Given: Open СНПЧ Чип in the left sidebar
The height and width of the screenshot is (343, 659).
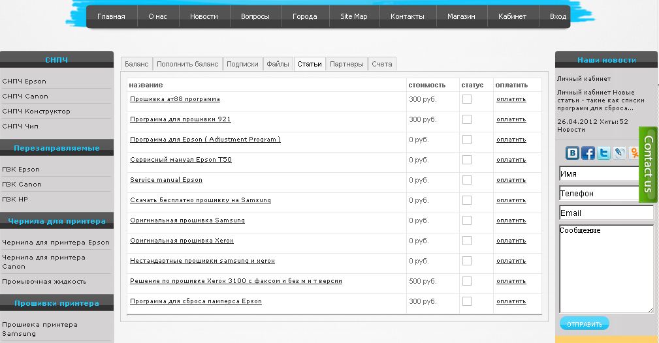Looking at the screenshot, I should [x=20, y=126].
